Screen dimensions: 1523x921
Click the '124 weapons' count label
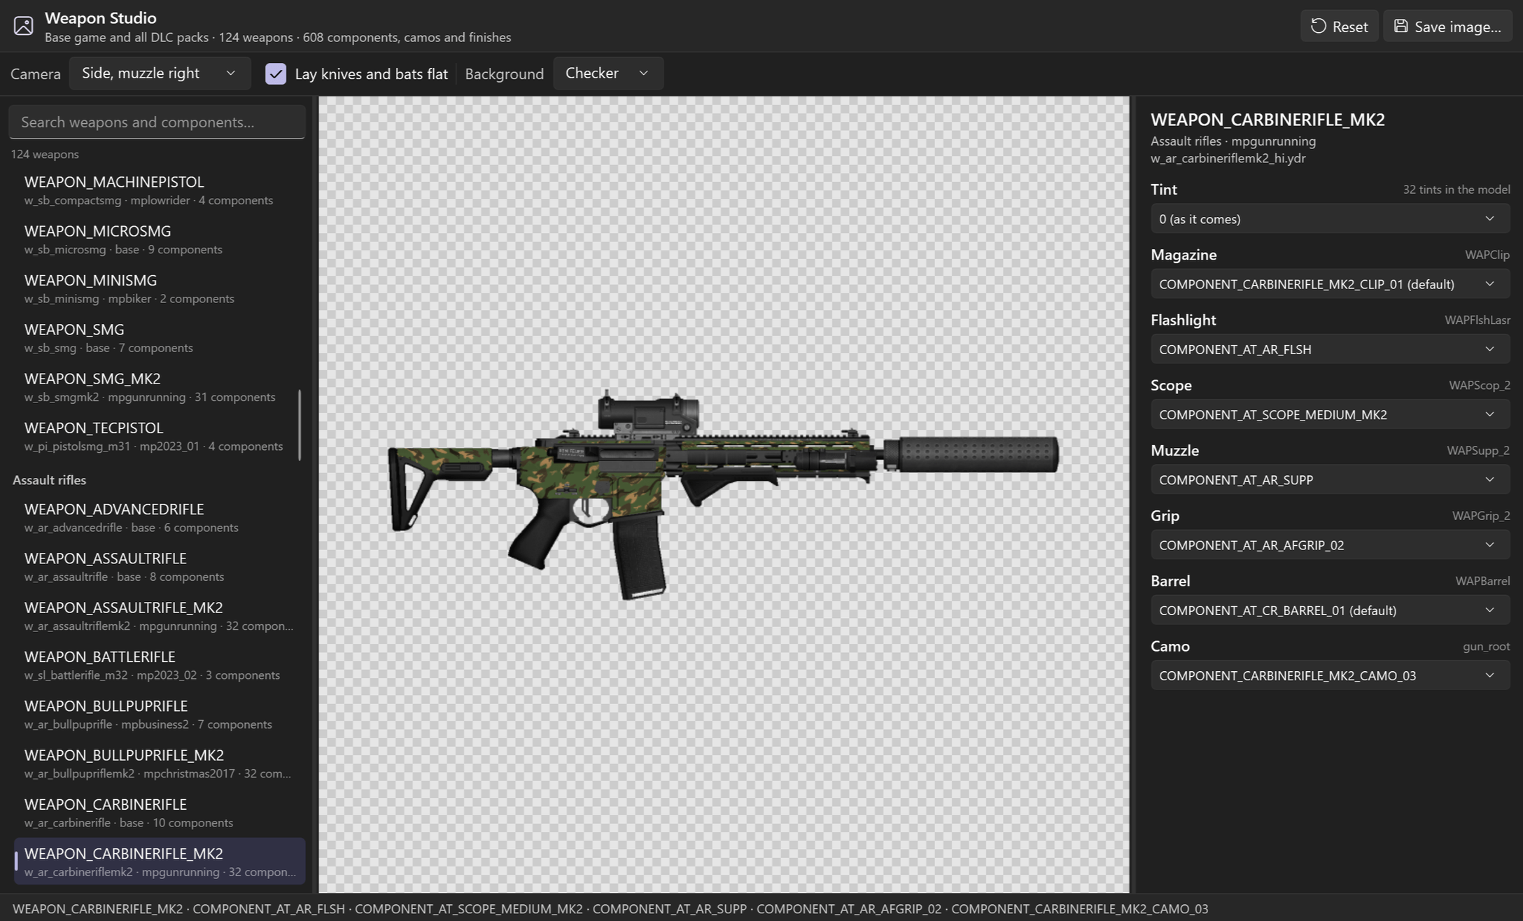pos(45,154)
